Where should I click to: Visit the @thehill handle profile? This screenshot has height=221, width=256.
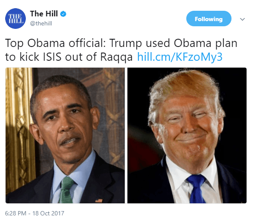[x=41, y=24]
